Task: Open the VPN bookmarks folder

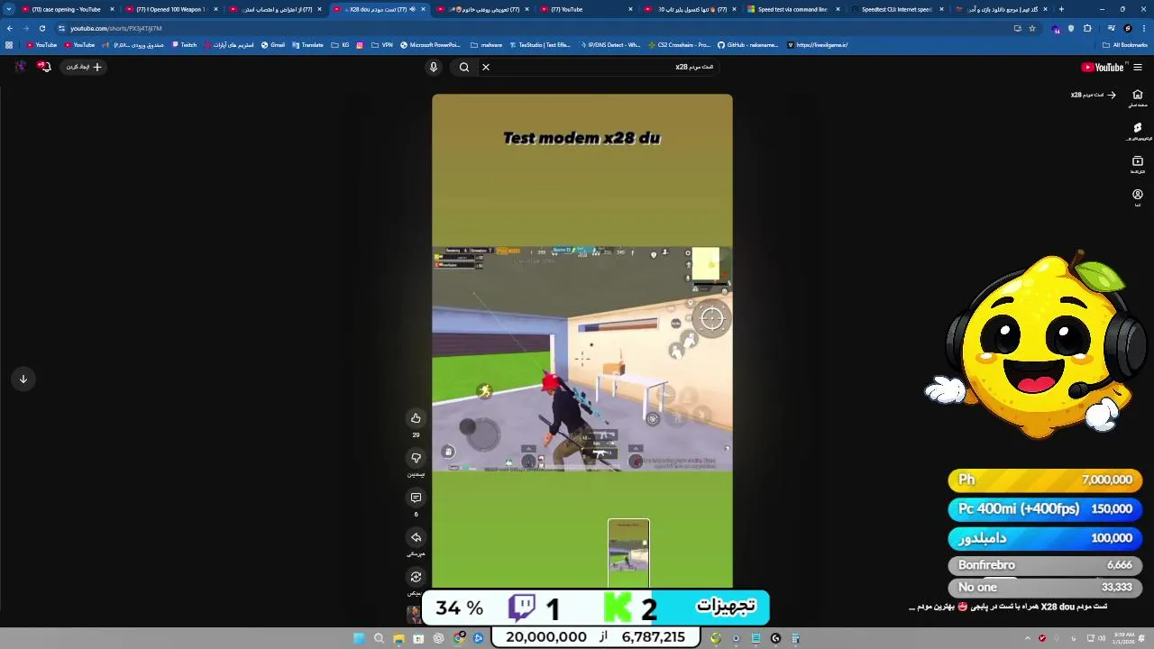Action: point(382,44)
